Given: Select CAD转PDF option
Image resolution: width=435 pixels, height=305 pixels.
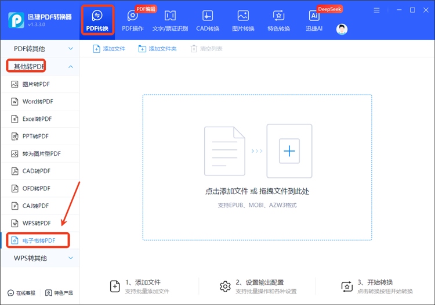Looking at the screenshot, I should click(x=40, y=171).
